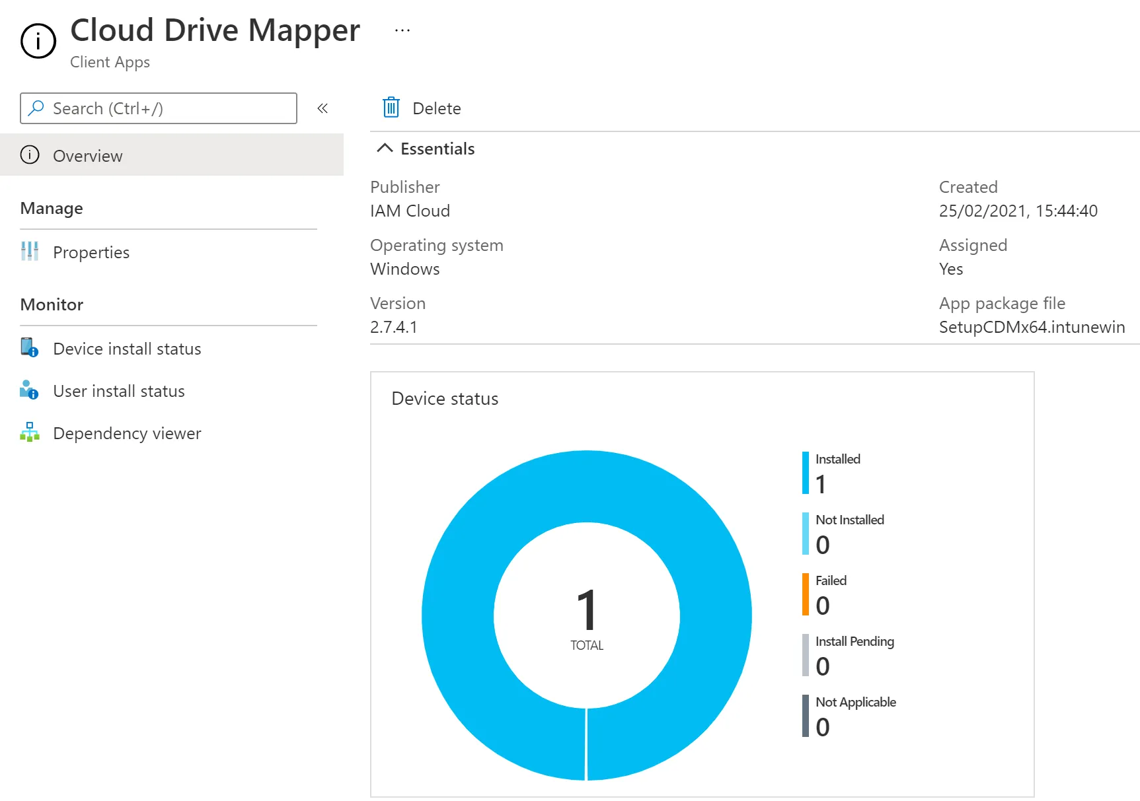Click the Failed orange color bar
Viewport: 1140px width, 801px height.
(x=805, y=594)
